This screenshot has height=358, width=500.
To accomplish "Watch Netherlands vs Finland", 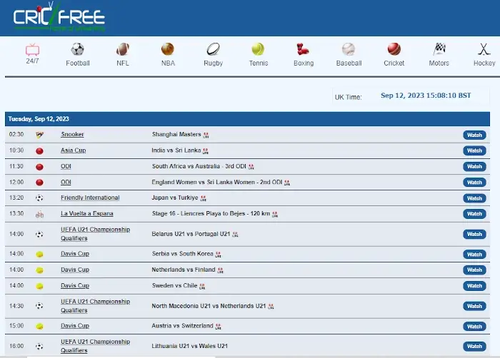I will [x=474, y=270].
